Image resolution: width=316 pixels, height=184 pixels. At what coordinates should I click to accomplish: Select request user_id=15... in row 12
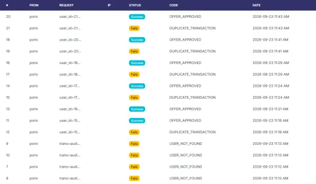click(x=70, y=132)
